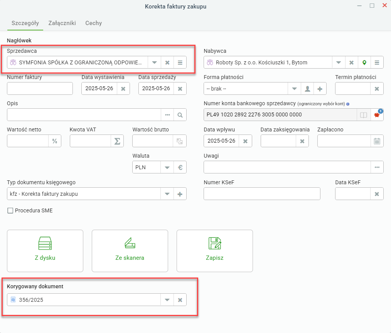Expand the Nabywca dropdown arrow
Viewport: 391px width, 333px height.
[339, 62]
